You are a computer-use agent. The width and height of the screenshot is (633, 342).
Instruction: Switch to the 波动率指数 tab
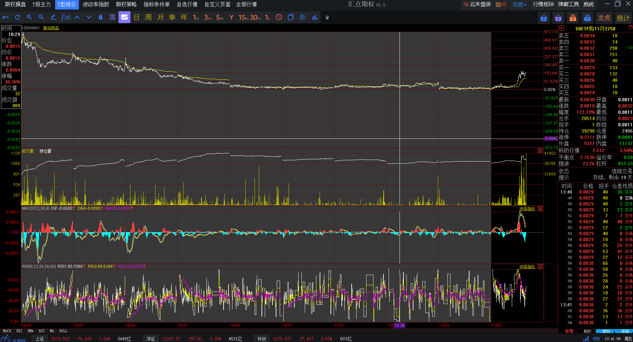tap(96, 4)
